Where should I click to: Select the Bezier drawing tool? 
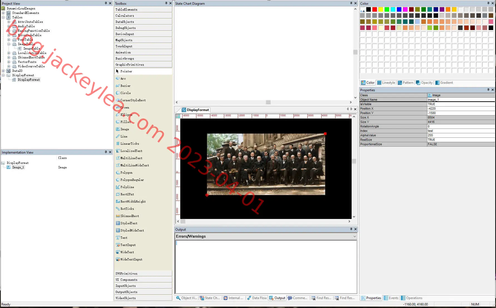[x=125, y=86]
